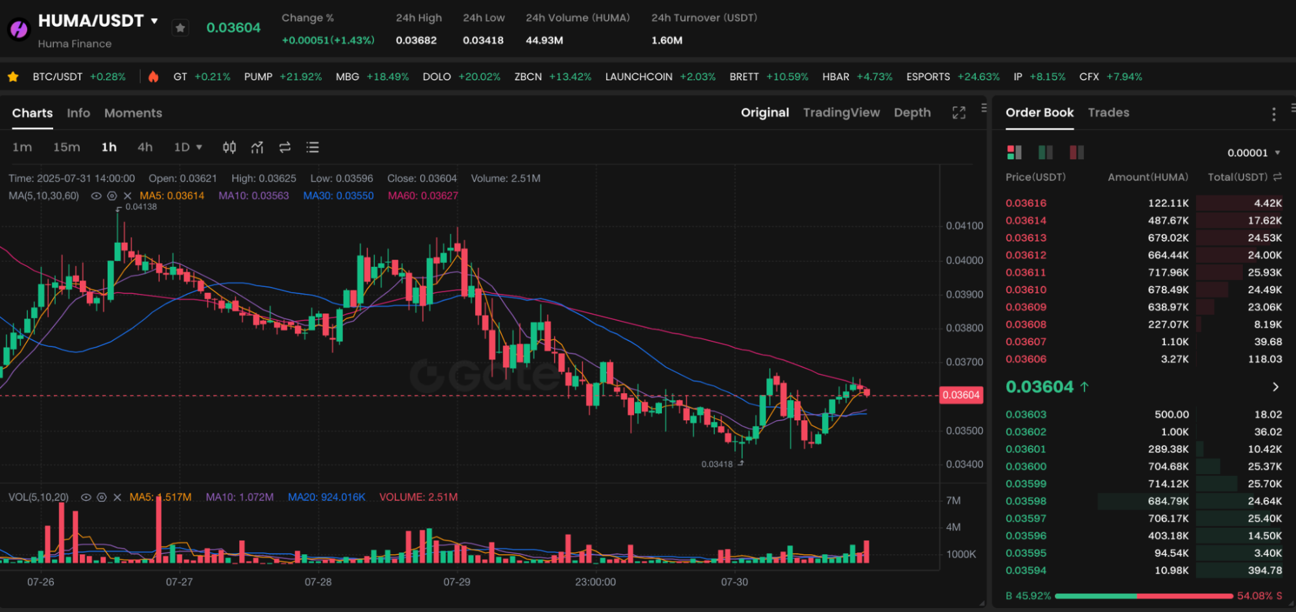
Task: Remove the VOL indicator with X
Action: coord(117,497)
